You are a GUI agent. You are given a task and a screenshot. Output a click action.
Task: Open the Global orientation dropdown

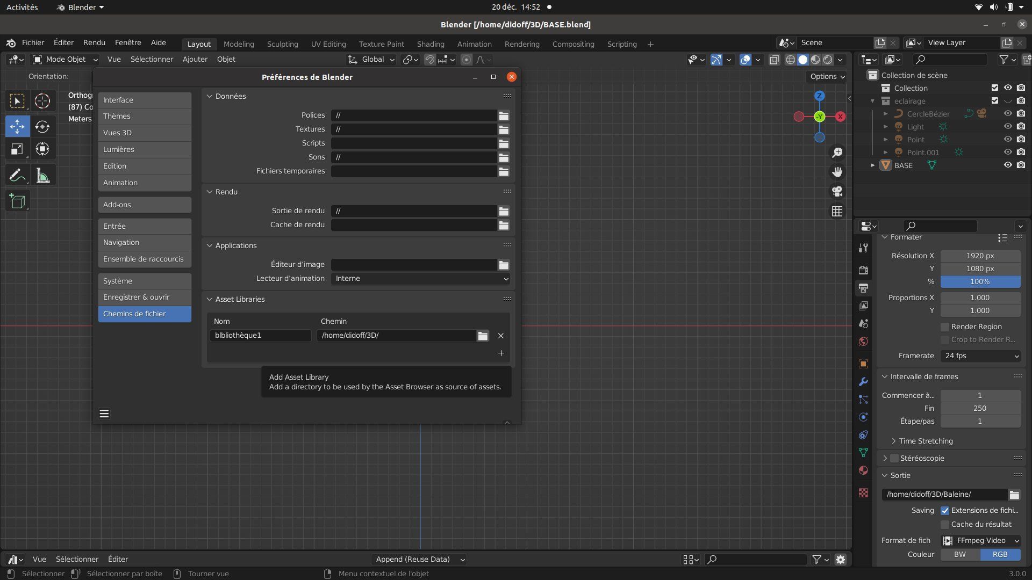(371, 60)
